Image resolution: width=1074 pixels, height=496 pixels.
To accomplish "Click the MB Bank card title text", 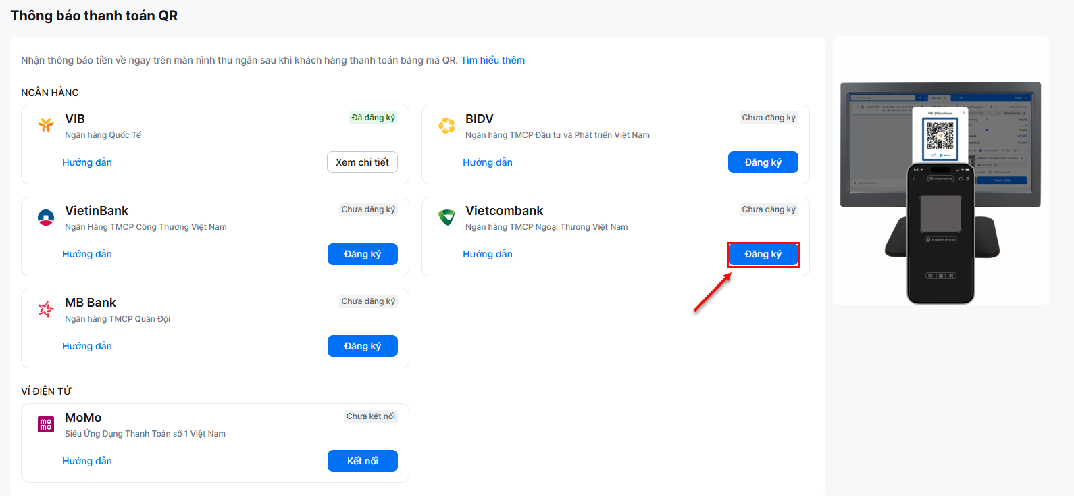I will point(91,303).
